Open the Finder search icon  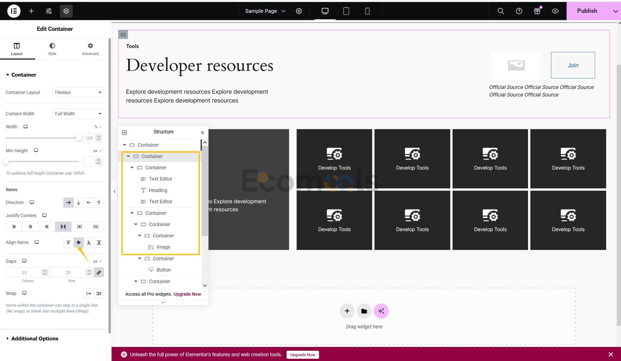point(501,11)
